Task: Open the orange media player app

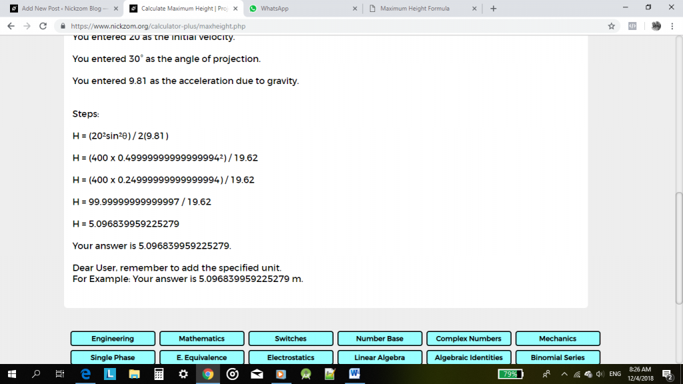Action: 281,374
